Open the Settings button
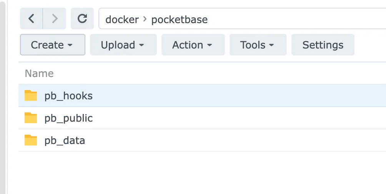 point(323,45)
